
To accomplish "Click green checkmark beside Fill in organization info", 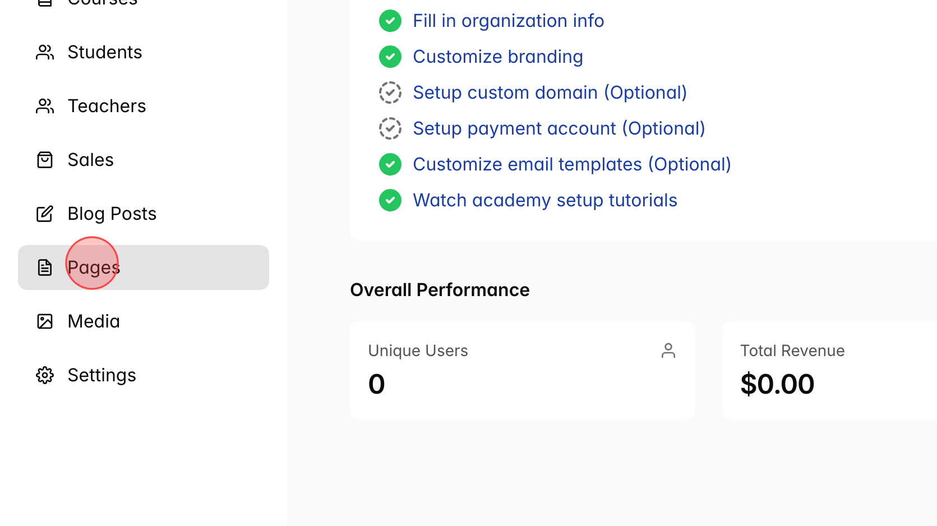I will (x=390, y=21).
